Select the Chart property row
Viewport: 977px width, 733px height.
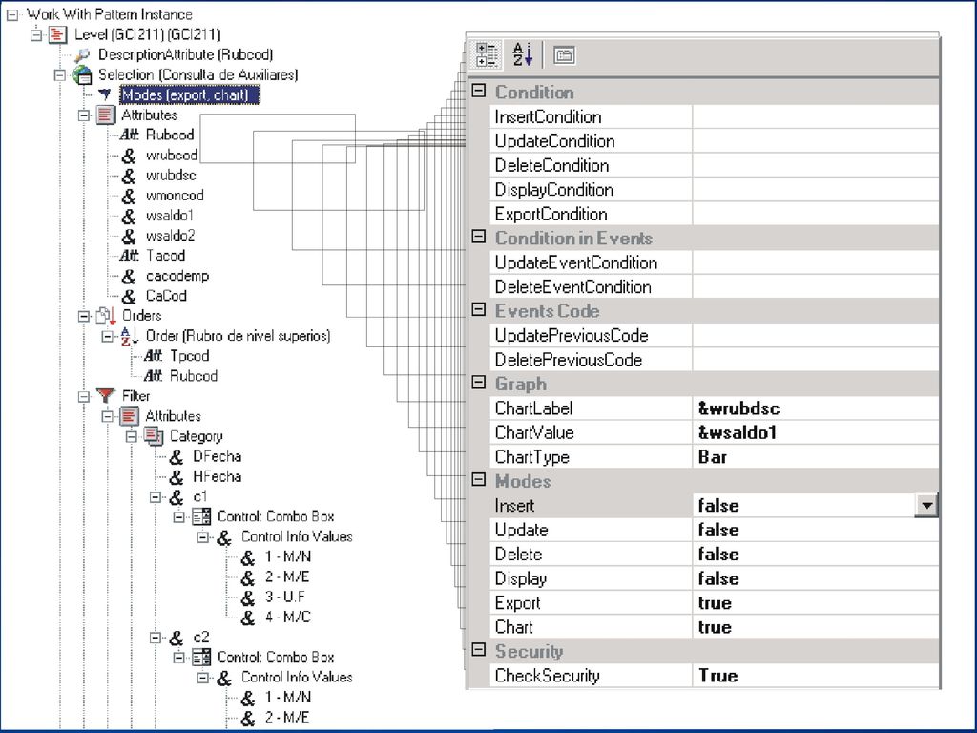pos(714,627)
